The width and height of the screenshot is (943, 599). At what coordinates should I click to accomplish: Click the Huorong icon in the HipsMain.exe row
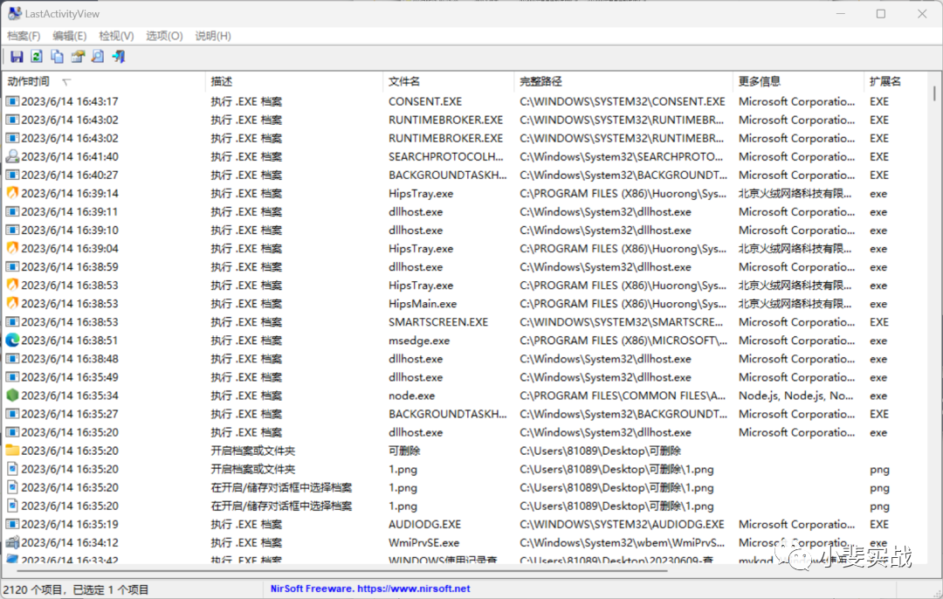coord(12,304)
